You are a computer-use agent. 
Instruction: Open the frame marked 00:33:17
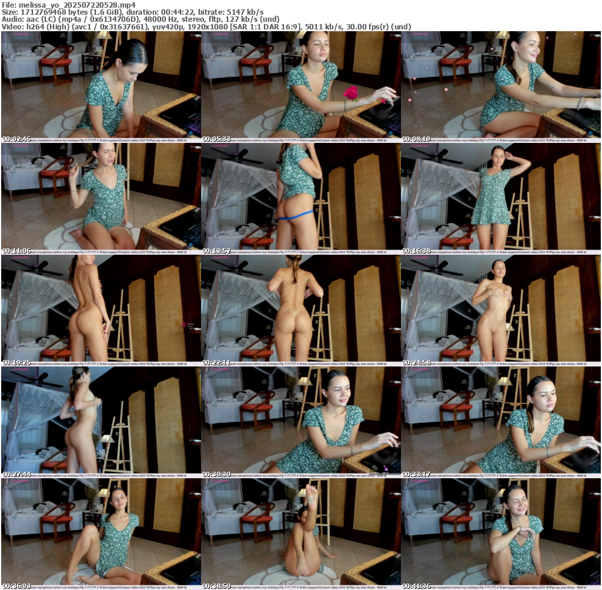pyautogui.click(x=500, y=422)
